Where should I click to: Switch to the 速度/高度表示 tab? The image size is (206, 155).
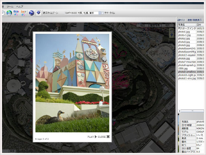click(194, 20)
